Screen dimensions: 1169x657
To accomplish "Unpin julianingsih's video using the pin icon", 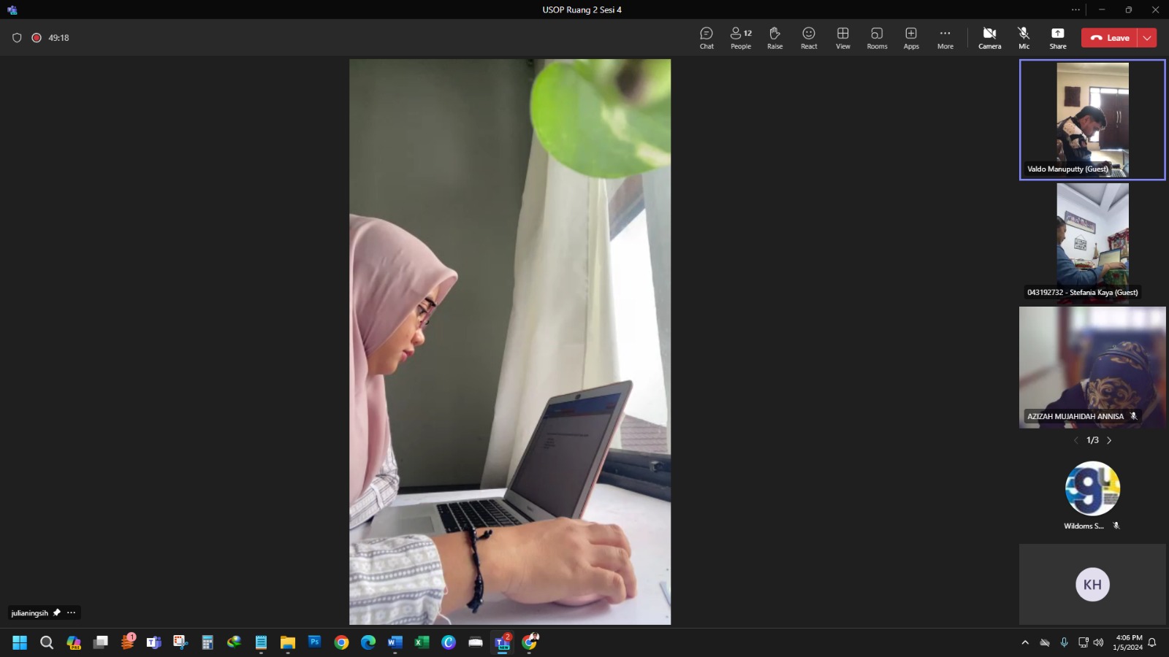I will point(57,612).
